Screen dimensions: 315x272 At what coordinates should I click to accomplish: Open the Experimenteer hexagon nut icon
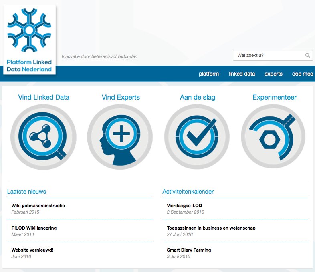(273, 137)
